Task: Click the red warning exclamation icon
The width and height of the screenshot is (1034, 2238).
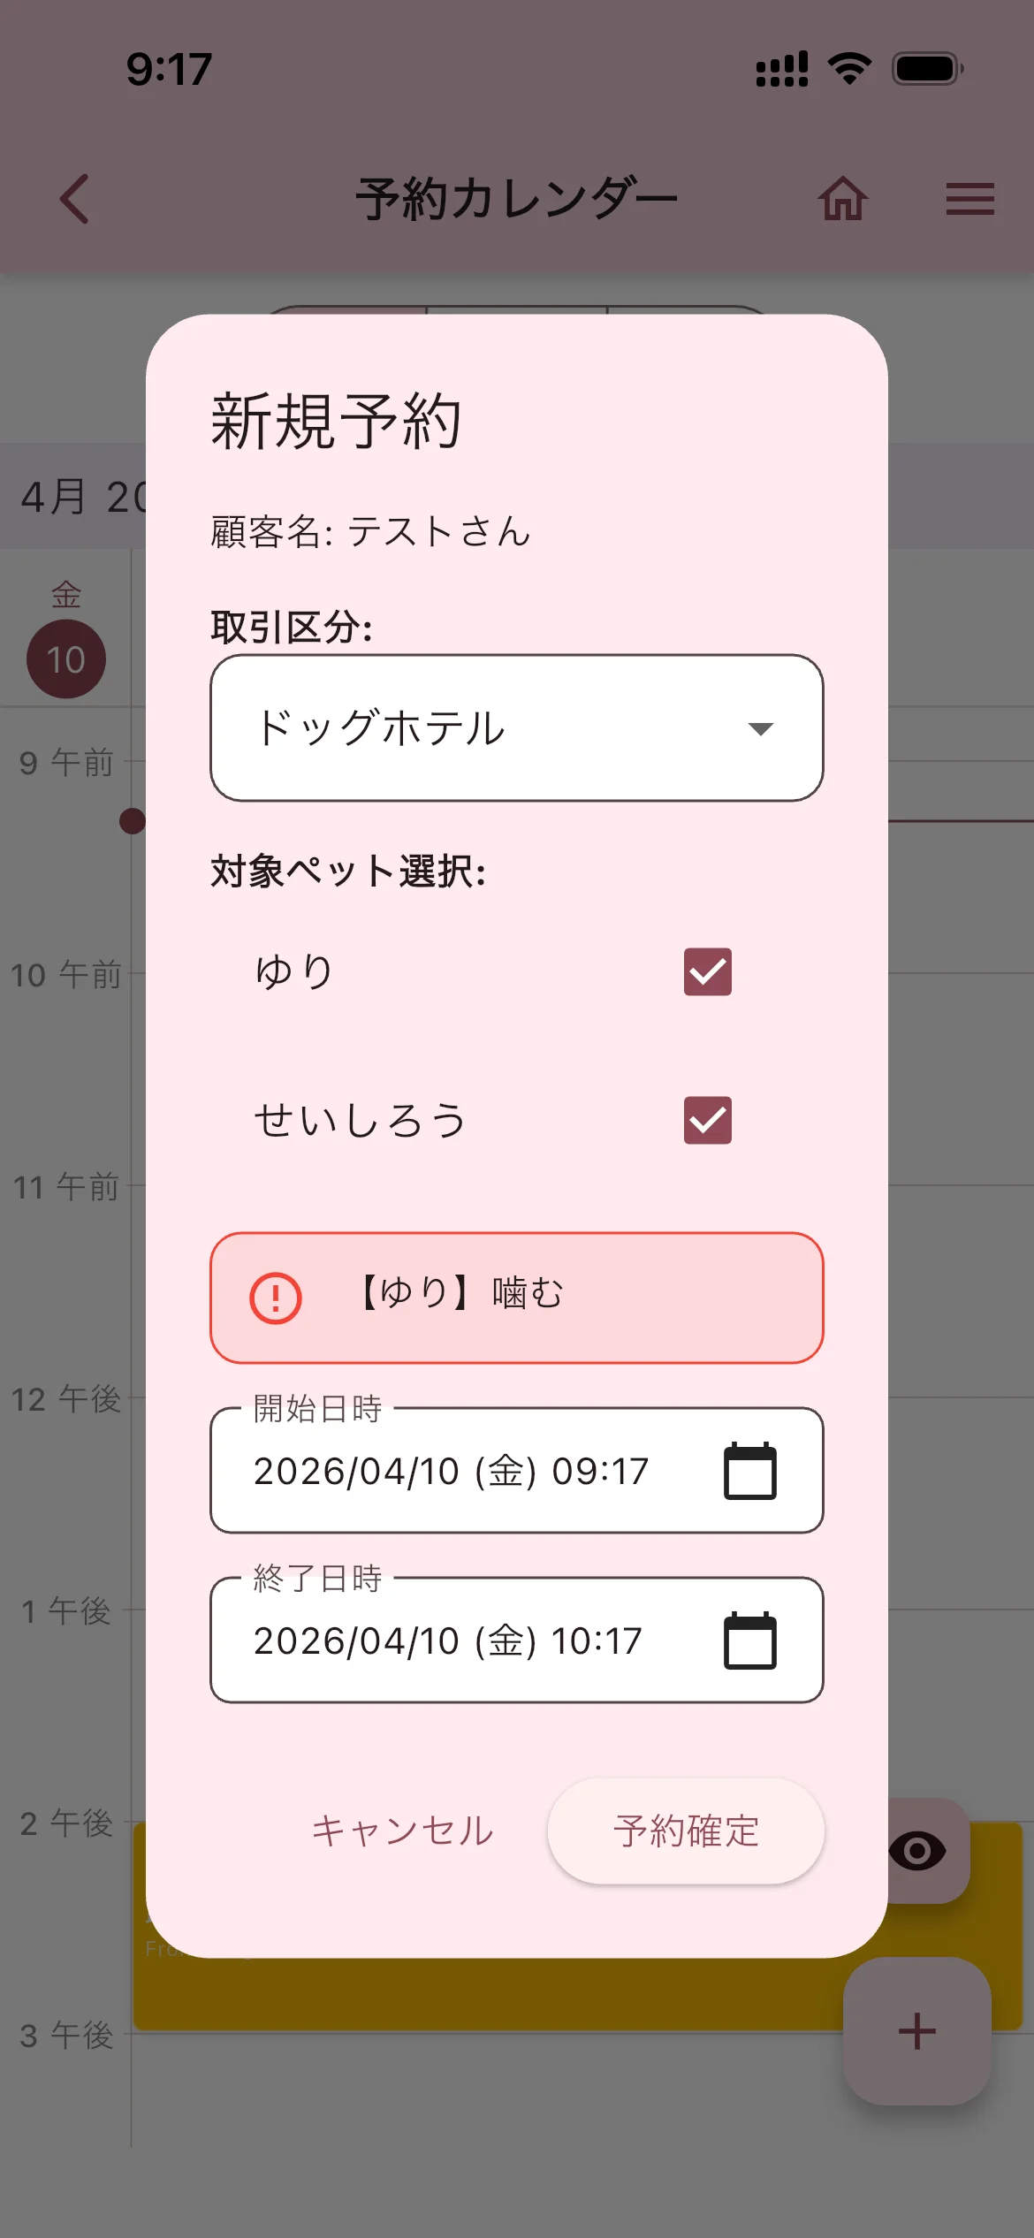Action: [x=274, y=1296]
